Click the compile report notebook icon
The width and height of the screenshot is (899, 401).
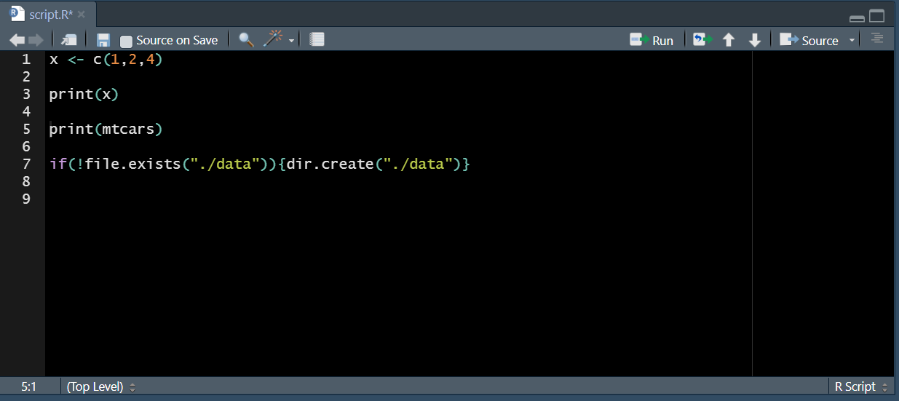pos(317,40)
